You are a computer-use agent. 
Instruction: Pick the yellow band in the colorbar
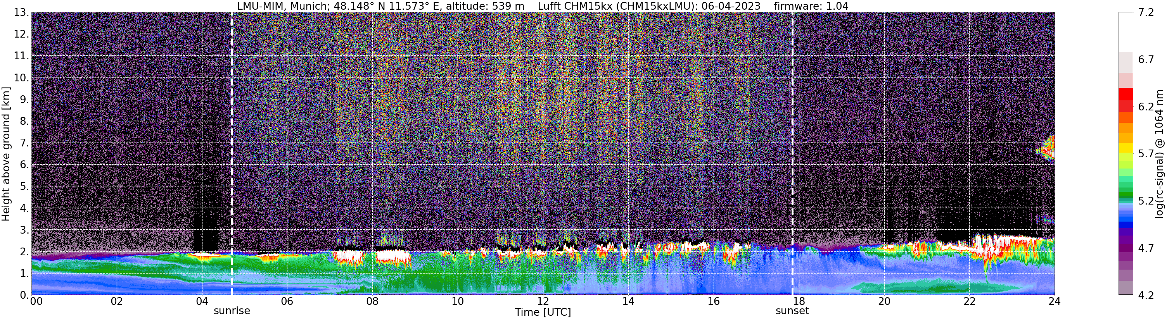point(1126,148)
